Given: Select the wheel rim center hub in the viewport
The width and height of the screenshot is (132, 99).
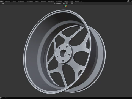Looking at the screenshot, I should click(x=63, y=54).
